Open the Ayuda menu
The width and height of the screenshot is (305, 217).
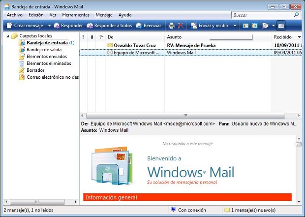(125, 15)
